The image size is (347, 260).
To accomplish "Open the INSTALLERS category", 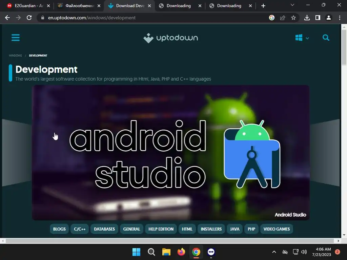I will pyautogui.click(x=211, y=229).
